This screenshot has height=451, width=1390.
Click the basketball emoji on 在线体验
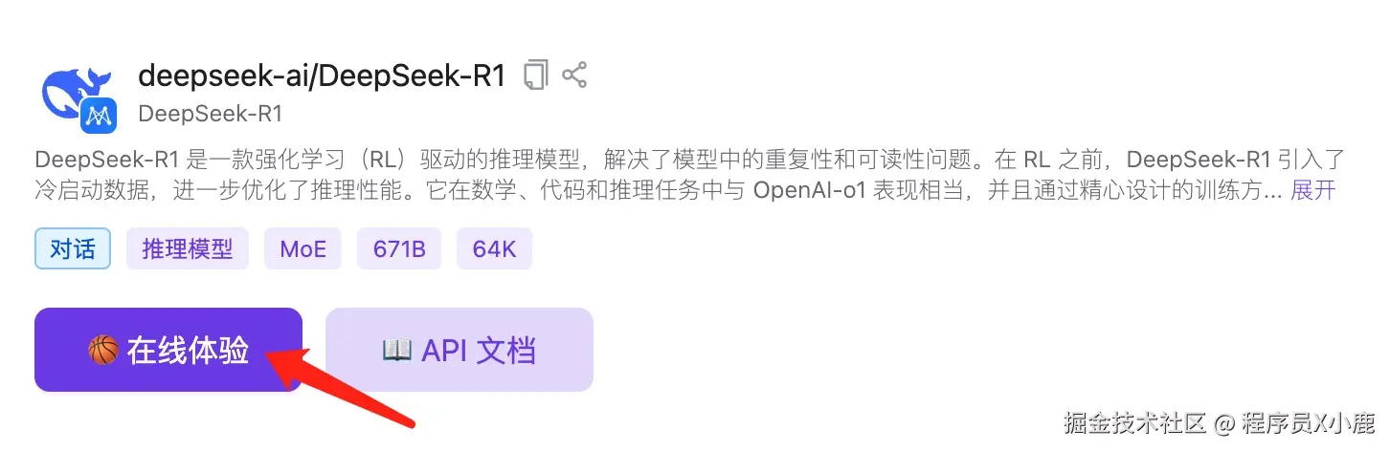(102, 351)
